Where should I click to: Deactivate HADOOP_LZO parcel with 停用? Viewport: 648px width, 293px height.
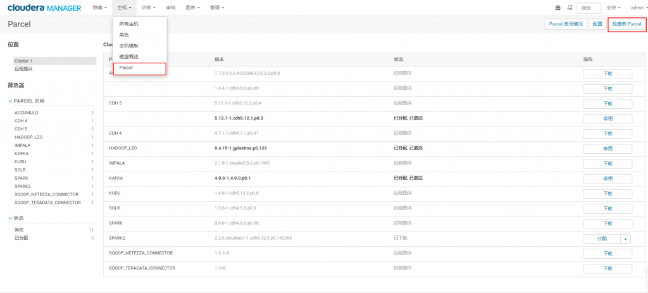click(607, 149)
